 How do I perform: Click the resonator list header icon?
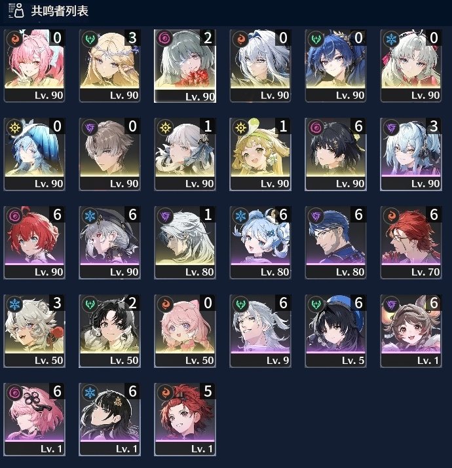[x=16, y=10]
